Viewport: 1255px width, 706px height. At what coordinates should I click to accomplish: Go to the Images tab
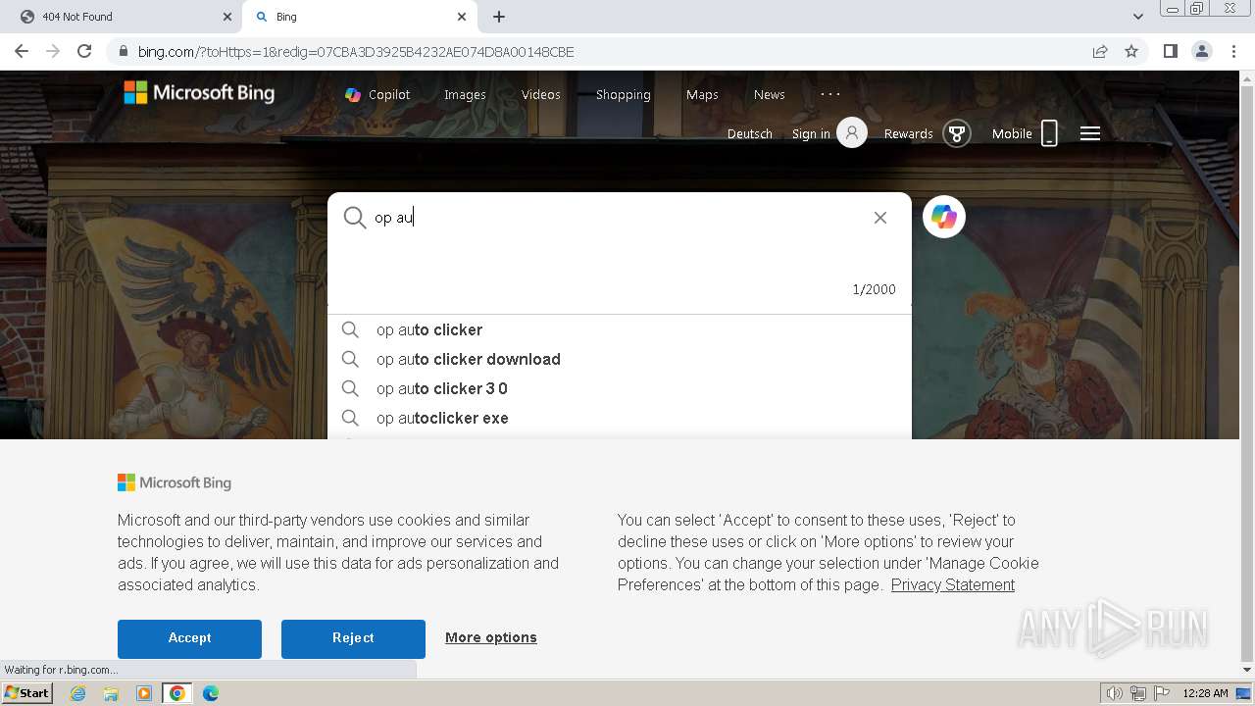coord(465,94)
